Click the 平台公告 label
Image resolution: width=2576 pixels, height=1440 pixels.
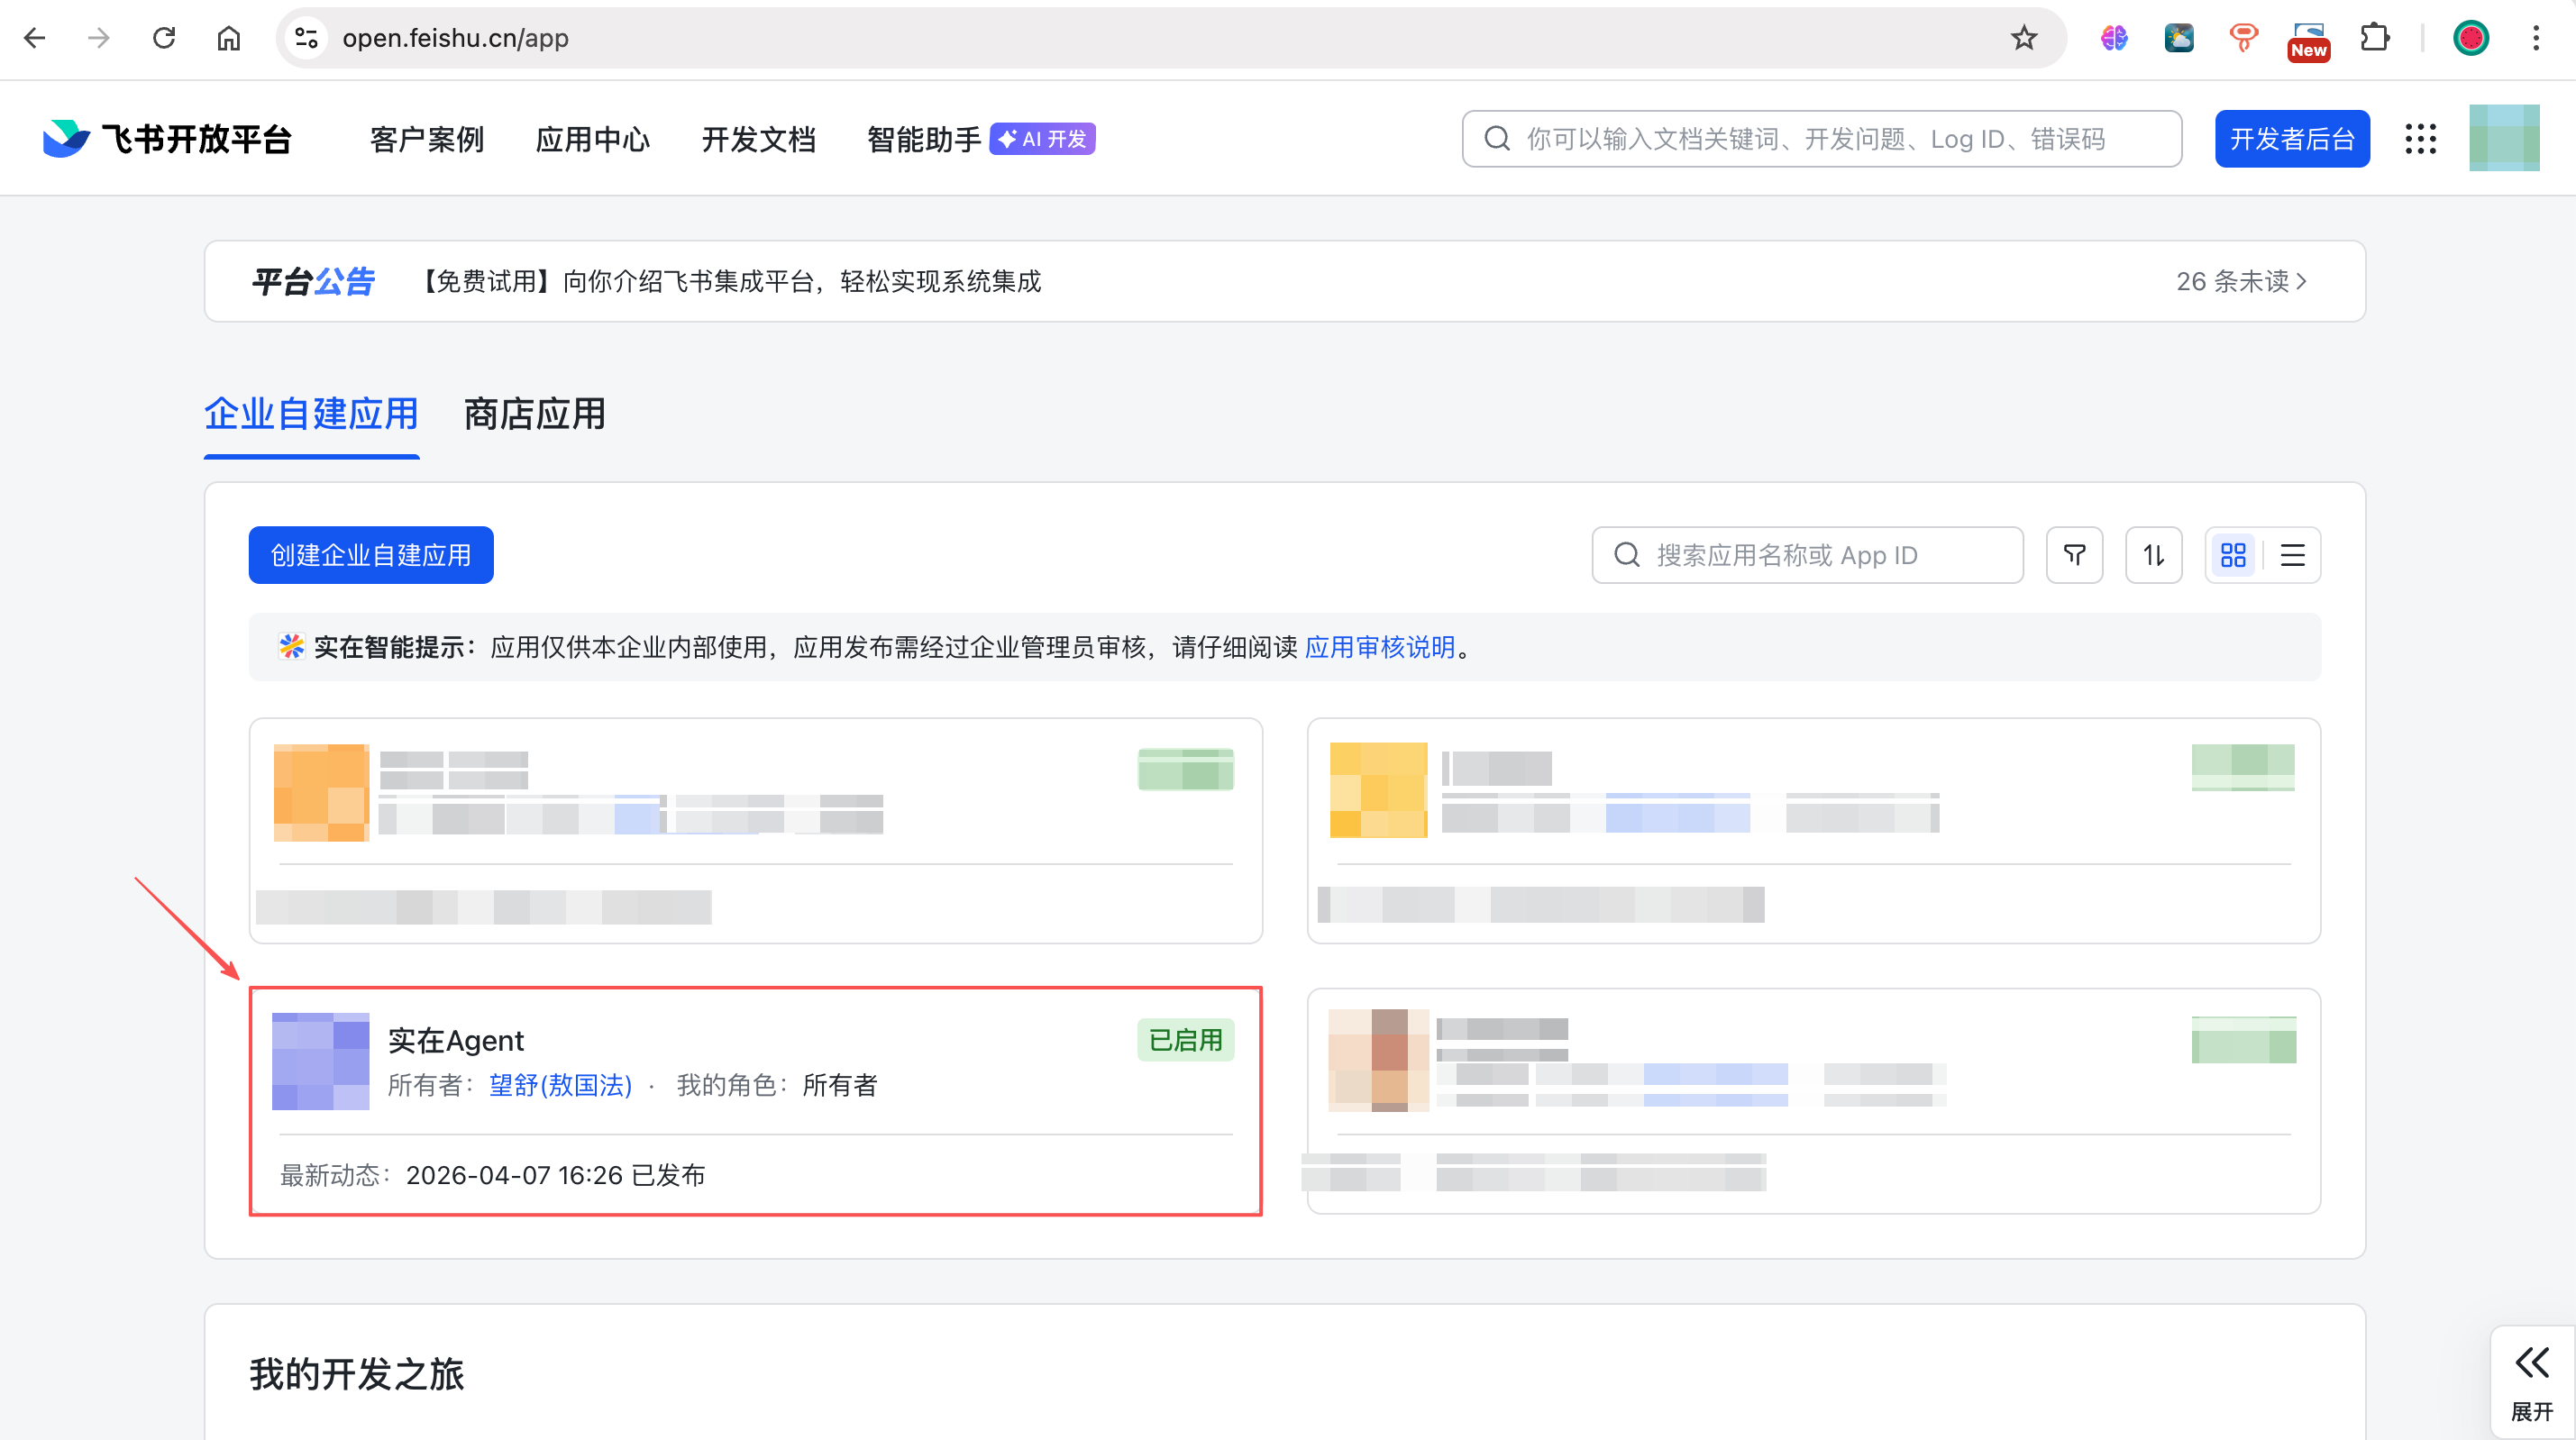[313, 281]
